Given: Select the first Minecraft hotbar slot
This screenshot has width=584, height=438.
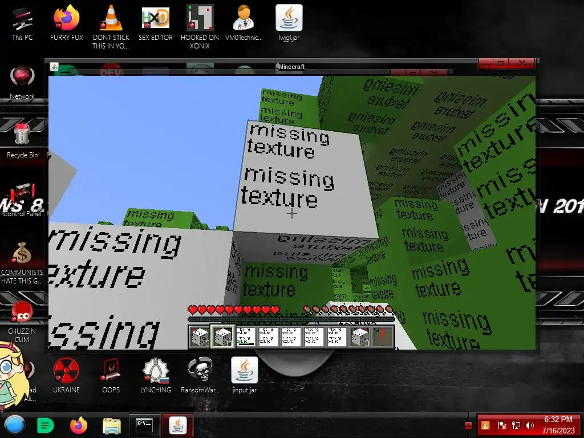Looking at the screenshot, I should coord(200,336).
